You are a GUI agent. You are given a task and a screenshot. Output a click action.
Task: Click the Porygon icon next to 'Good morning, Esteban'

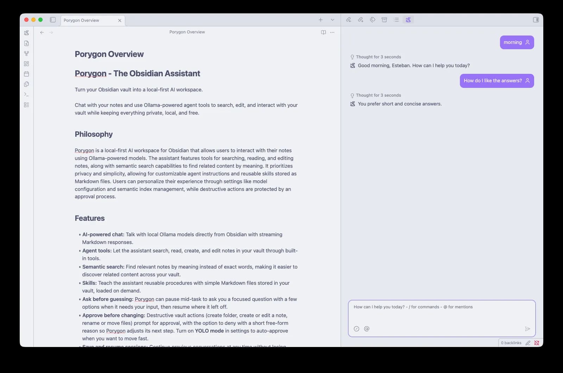[353, 66]
